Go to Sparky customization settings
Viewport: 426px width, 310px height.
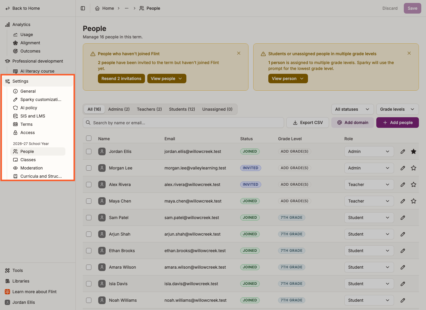tap(38, 99)
